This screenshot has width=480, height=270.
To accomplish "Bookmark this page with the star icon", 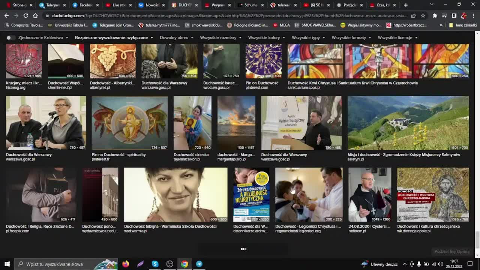I will pyautogui.click(x=423, y=16).
